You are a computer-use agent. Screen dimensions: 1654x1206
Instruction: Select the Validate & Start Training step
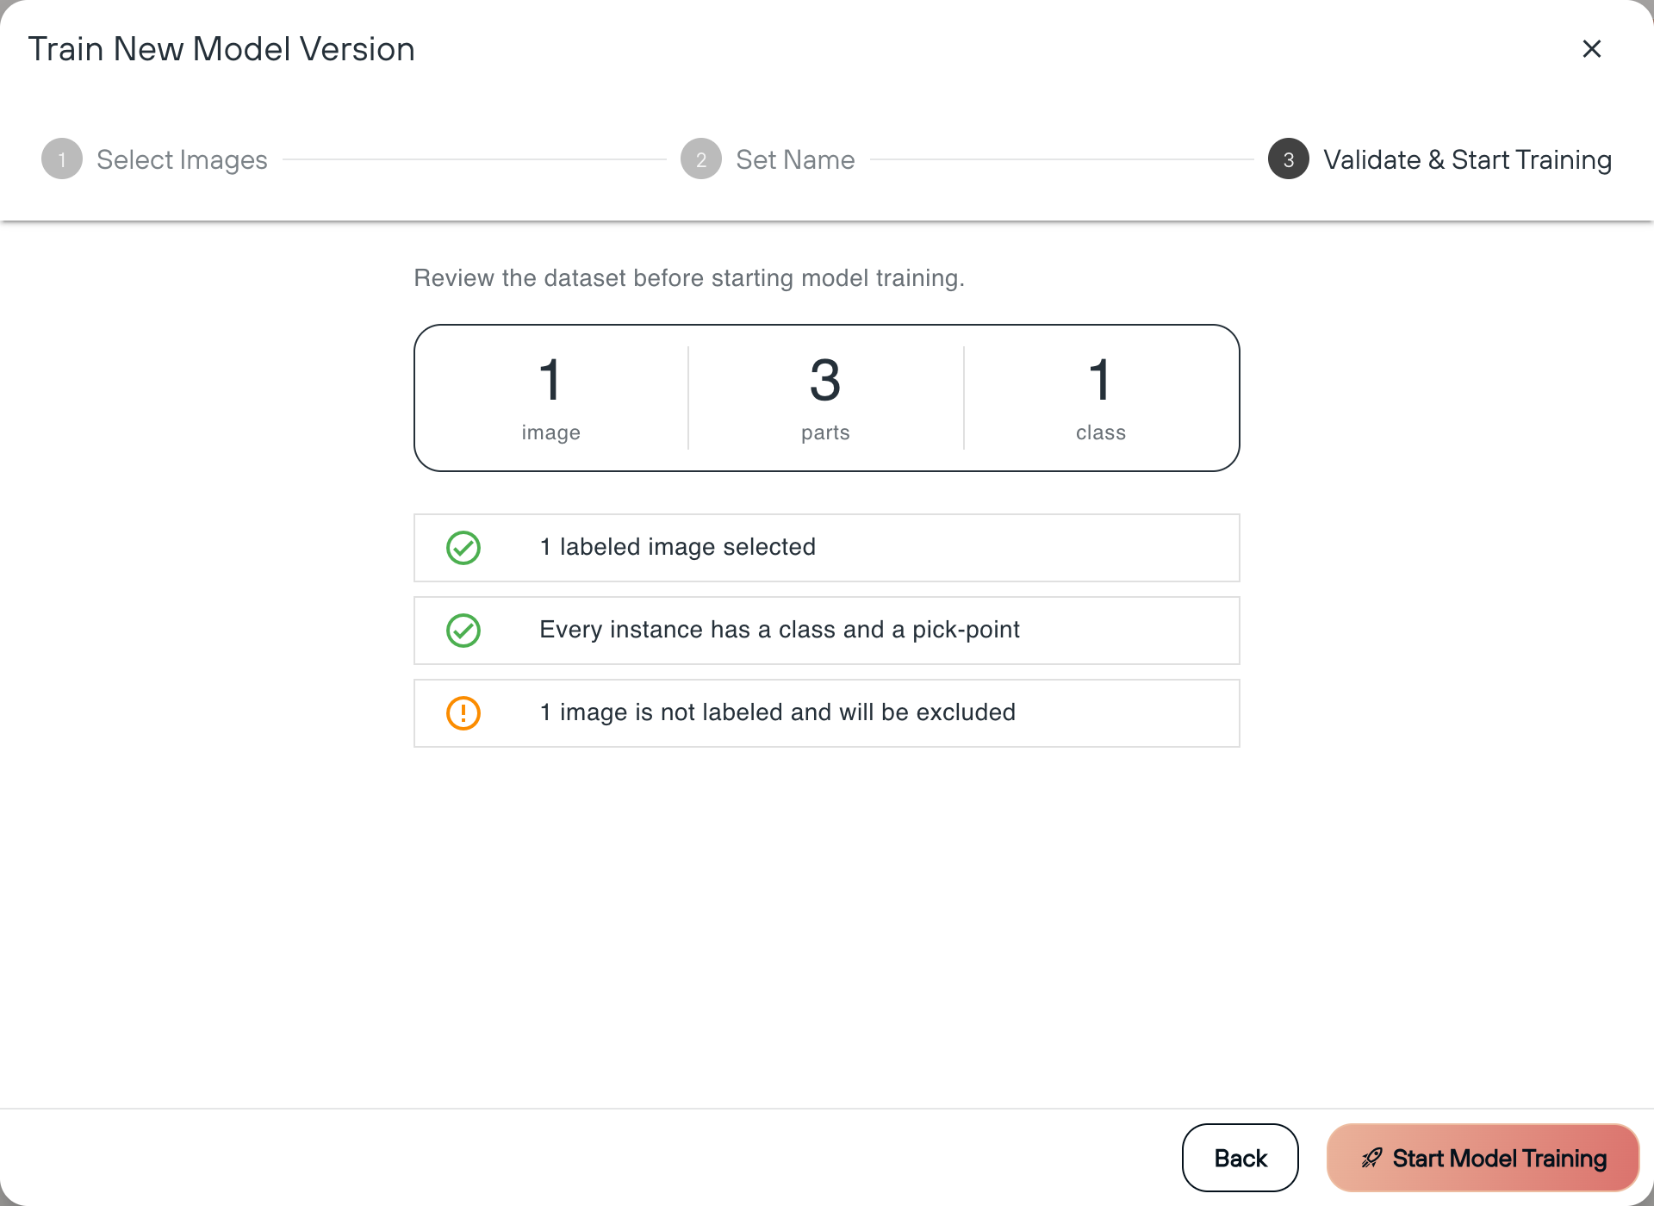point(1467,159)
